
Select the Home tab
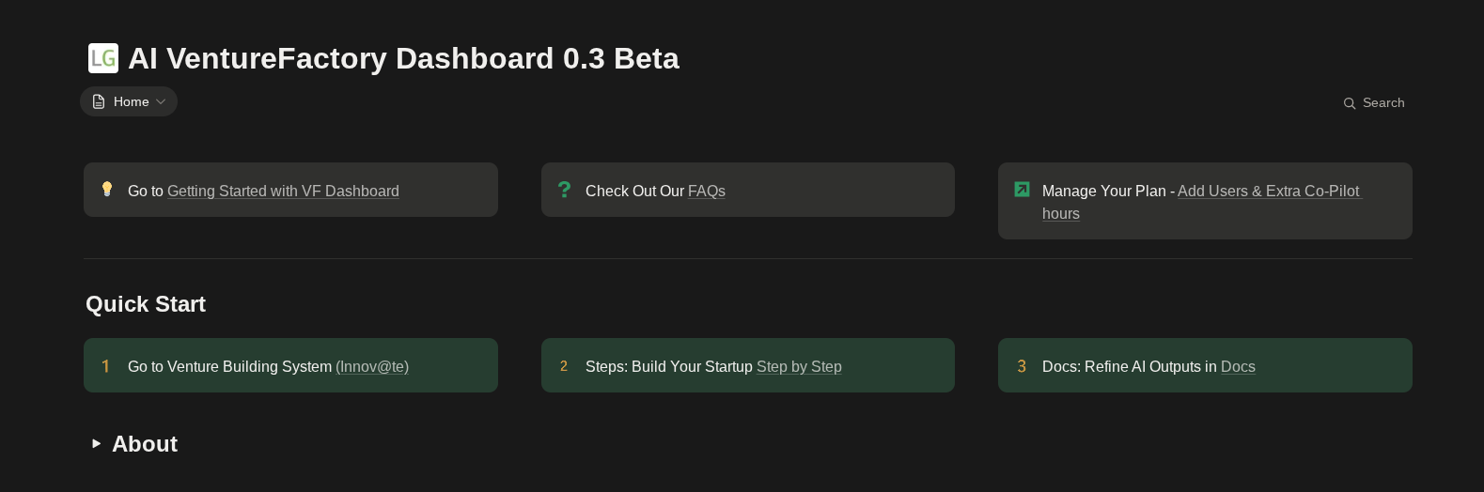point(131,101)
